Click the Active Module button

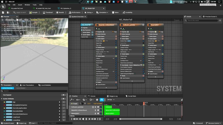pos(21,88)
